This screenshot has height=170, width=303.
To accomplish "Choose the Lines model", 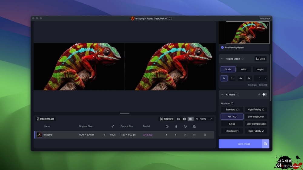I will coord(232,124).
